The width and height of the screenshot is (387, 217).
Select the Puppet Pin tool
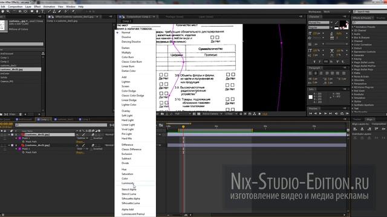coord(74,11)
